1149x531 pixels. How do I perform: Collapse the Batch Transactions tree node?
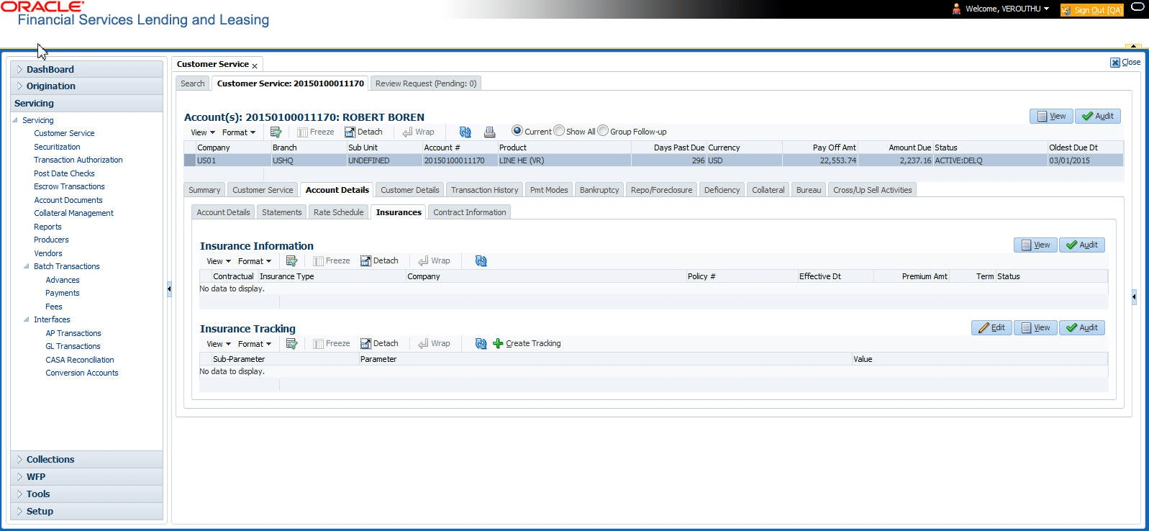point(27,266)
